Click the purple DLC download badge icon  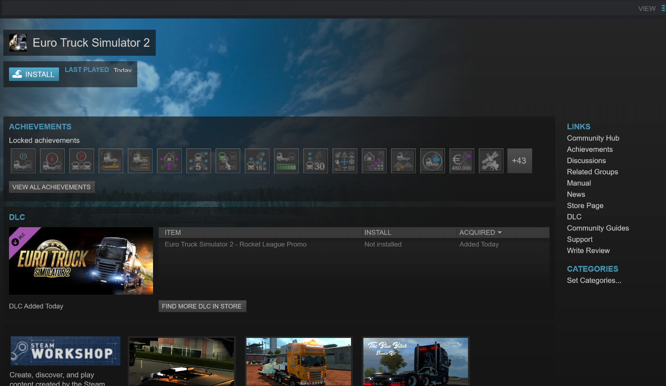point(15,242)
